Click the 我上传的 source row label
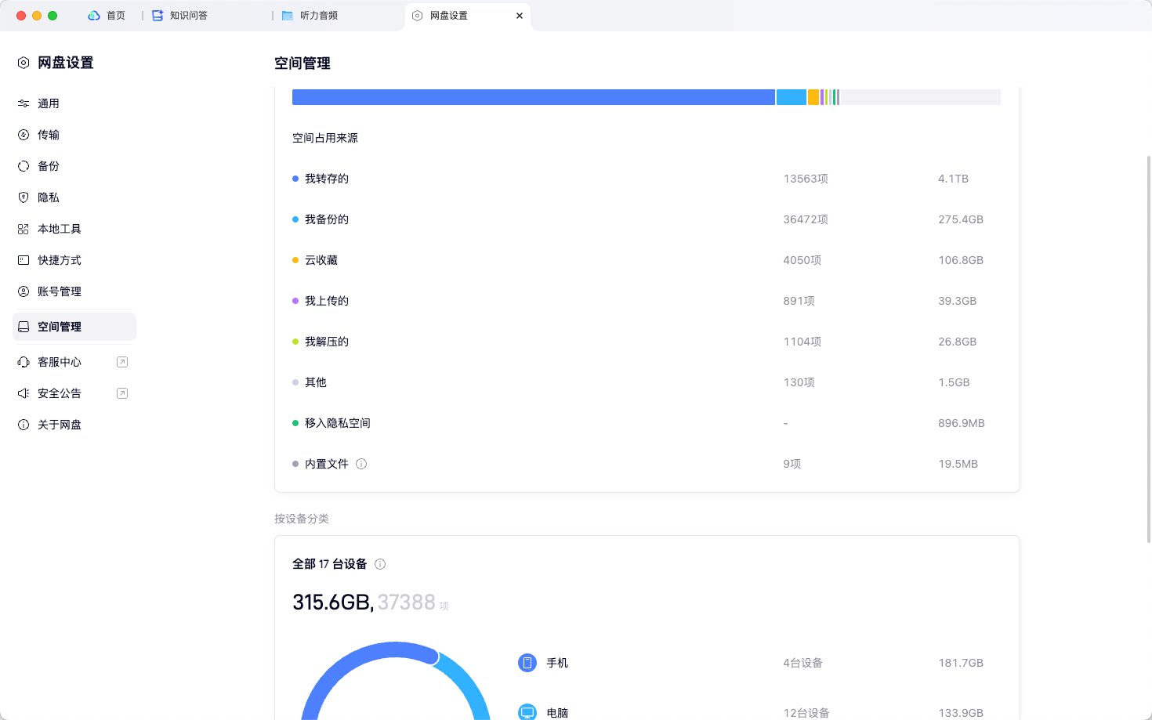The width and height of the screenshot is (1152, 720). (x=327, y=301)
